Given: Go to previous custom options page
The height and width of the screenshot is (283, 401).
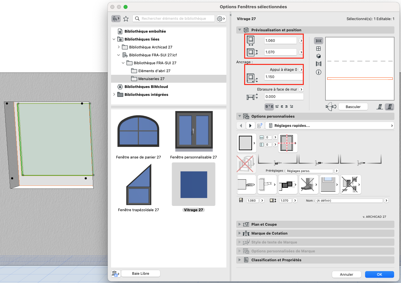Looking at the screenshot, I should 241,126.
